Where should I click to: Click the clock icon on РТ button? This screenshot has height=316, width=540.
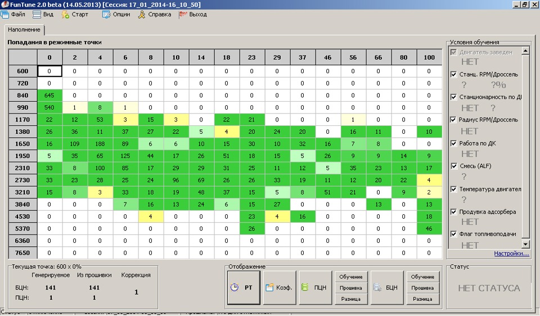click(234, 287)
